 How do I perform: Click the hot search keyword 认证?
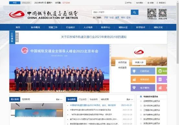(x=112, y=17)
